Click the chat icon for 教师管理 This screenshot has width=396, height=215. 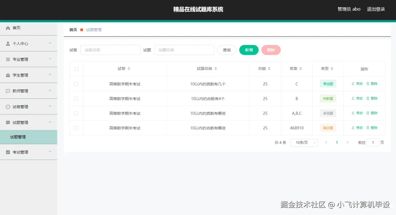pyautogui.click(x=8, y=91)
